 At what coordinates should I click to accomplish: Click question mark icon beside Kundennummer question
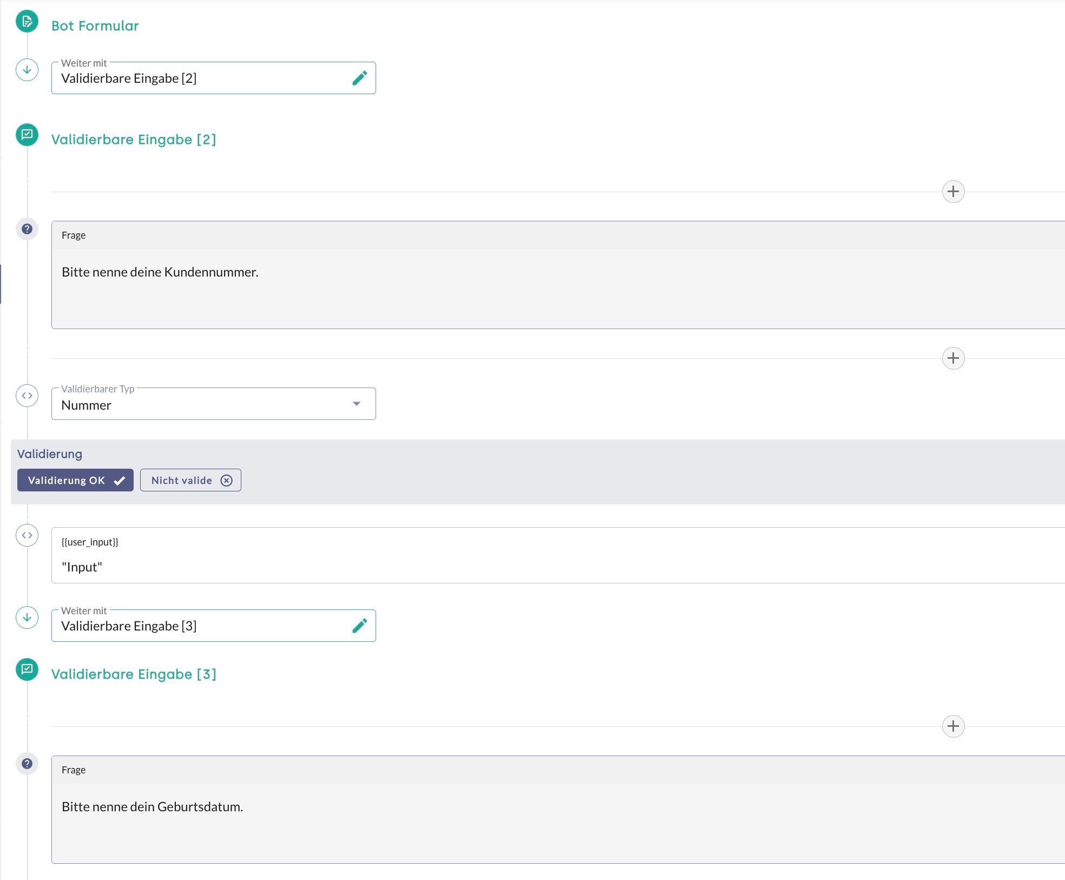pyautogui.click(x=27, y=229)
